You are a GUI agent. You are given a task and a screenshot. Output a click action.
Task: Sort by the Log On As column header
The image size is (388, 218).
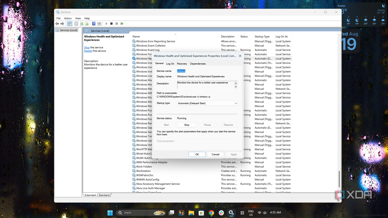point(283,36)
